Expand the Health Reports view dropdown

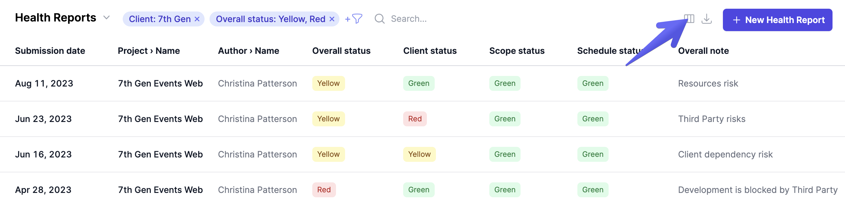click(106, 18)
